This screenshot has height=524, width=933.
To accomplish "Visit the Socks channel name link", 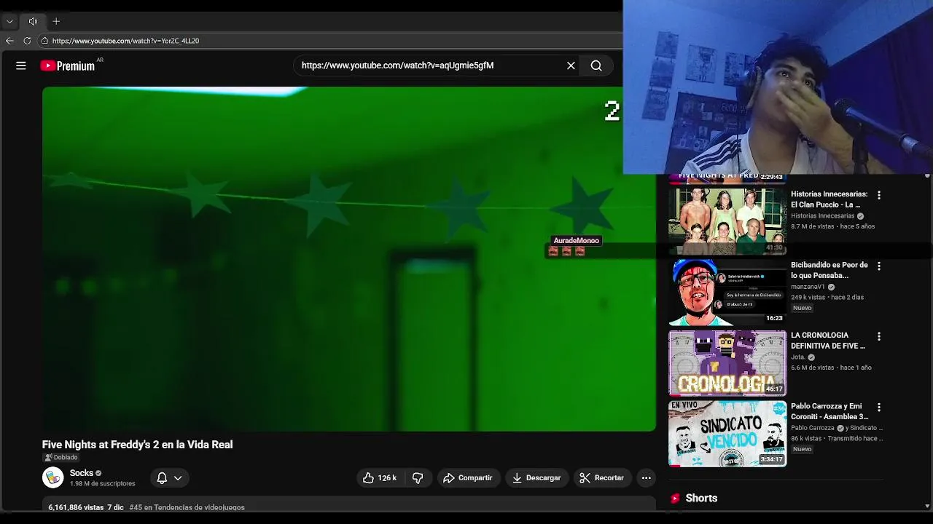I will tap(82, 473).
